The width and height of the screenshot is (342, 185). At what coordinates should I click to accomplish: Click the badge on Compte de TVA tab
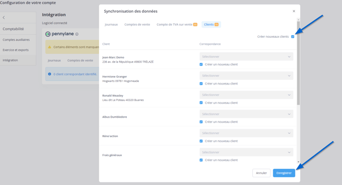(x=195, y=24)
